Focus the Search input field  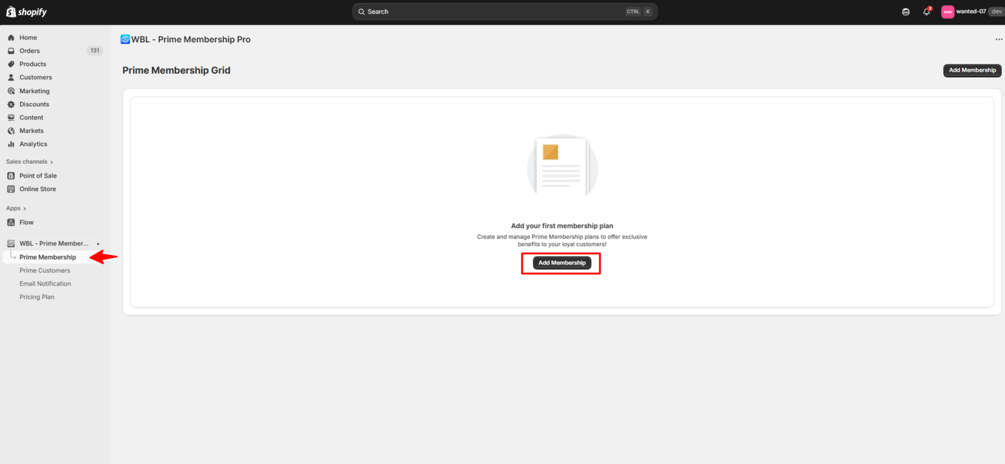pyautogui.click(x=504, y=12)
